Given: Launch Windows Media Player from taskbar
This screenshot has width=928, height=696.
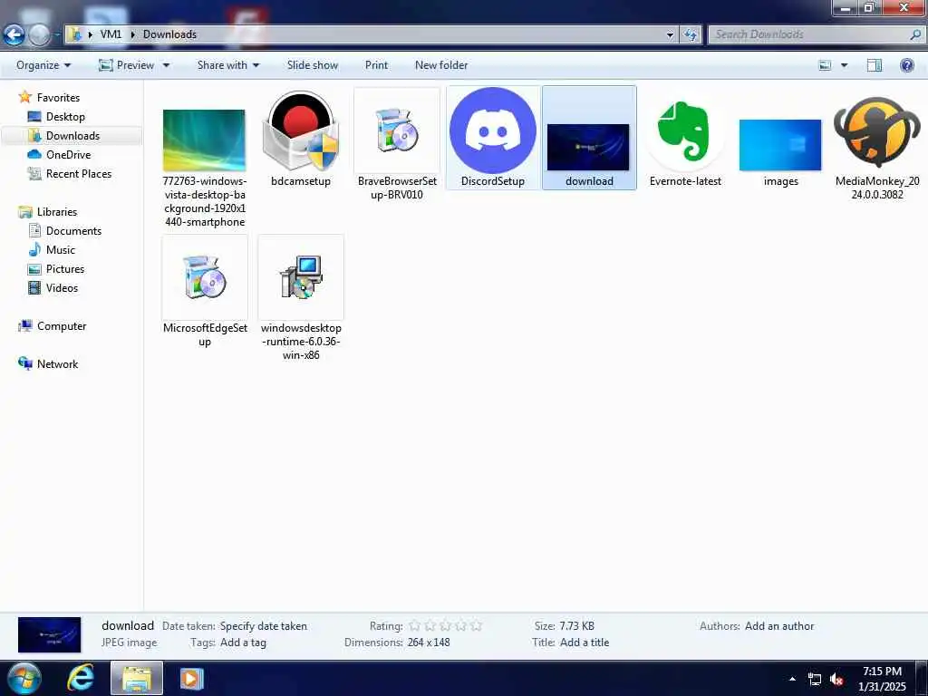Looking at the screenshot, I should tap(191, 678).
